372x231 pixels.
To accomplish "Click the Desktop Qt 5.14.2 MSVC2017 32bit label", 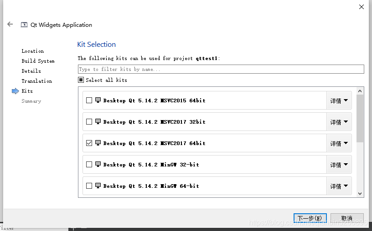I will pyautogui.click(x=154, y=122).
